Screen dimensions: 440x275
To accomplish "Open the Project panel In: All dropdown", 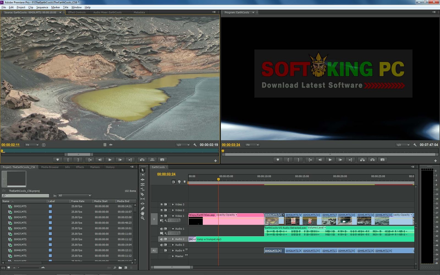I will click(x=75, y=196).
